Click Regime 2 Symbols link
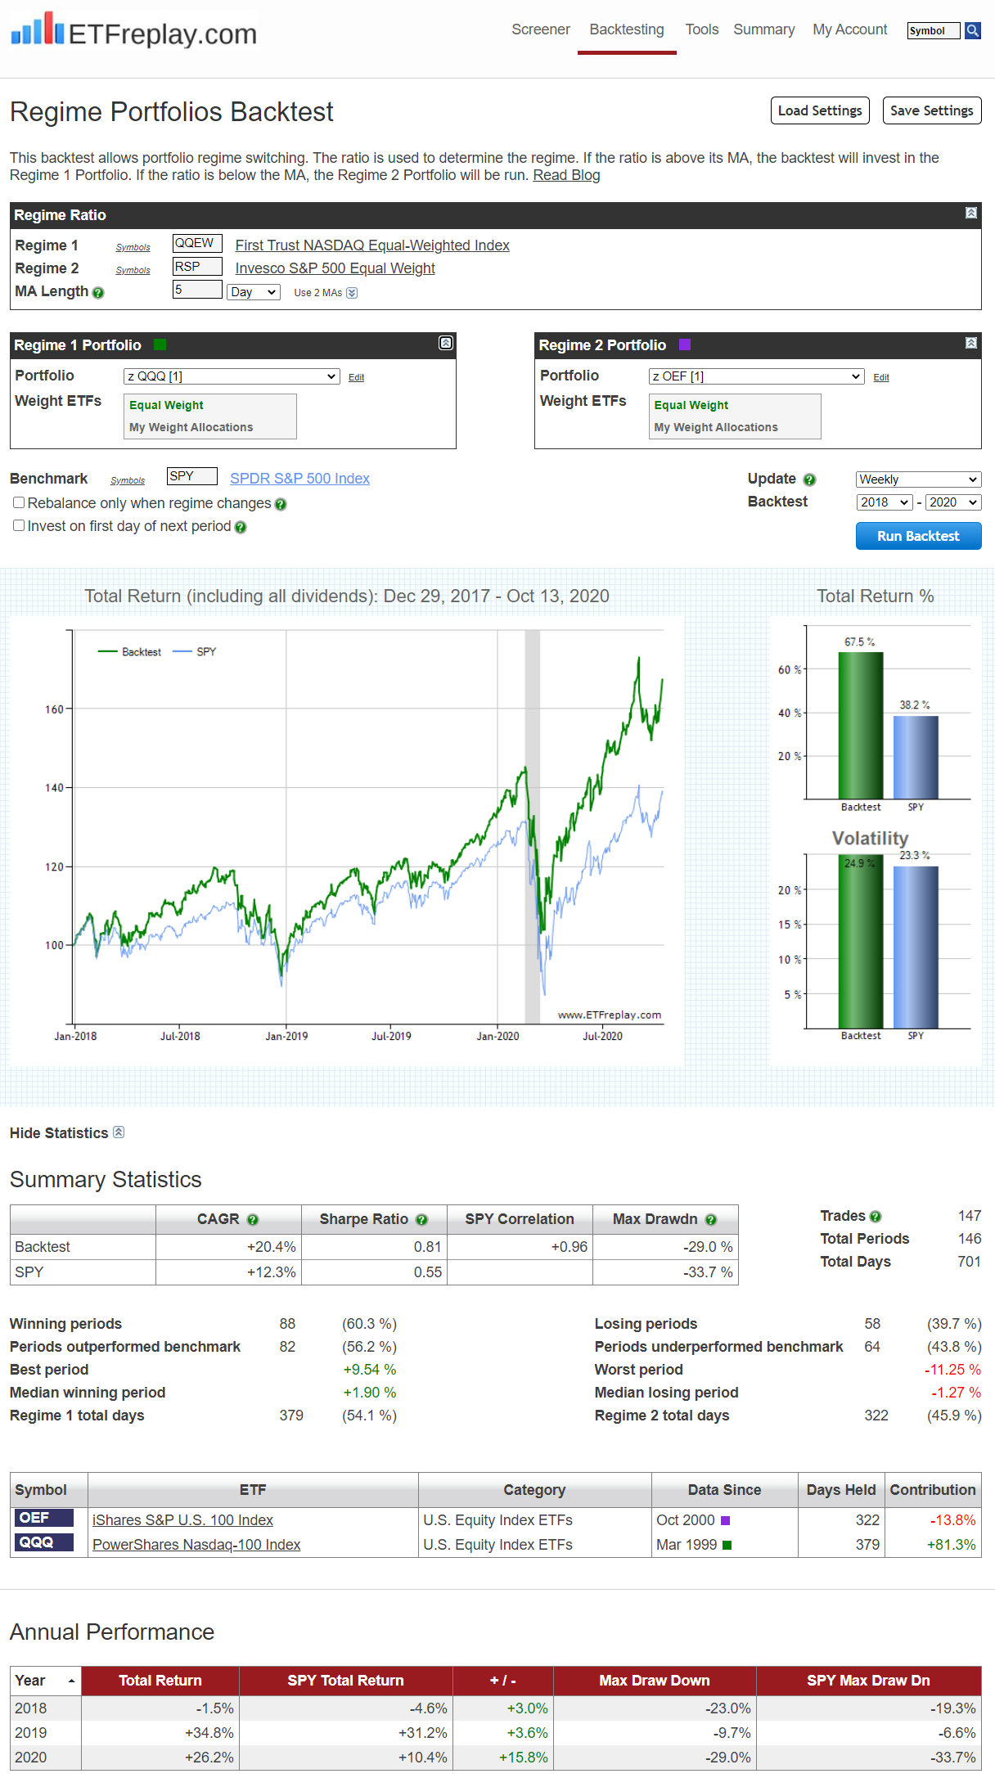The width and height of the screenshot is (995, 1787). click(133, 270)
